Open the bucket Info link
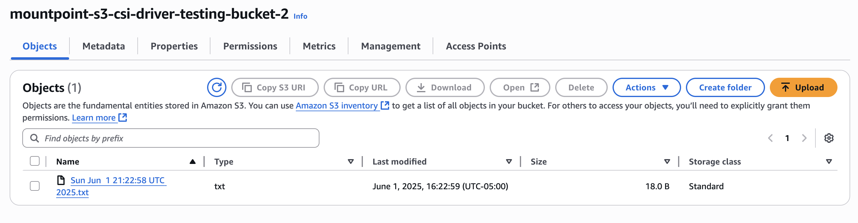 click(300, 16)
